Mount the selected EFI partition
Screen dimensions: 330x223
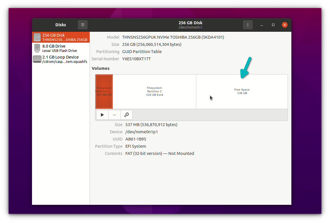[102, 115]
